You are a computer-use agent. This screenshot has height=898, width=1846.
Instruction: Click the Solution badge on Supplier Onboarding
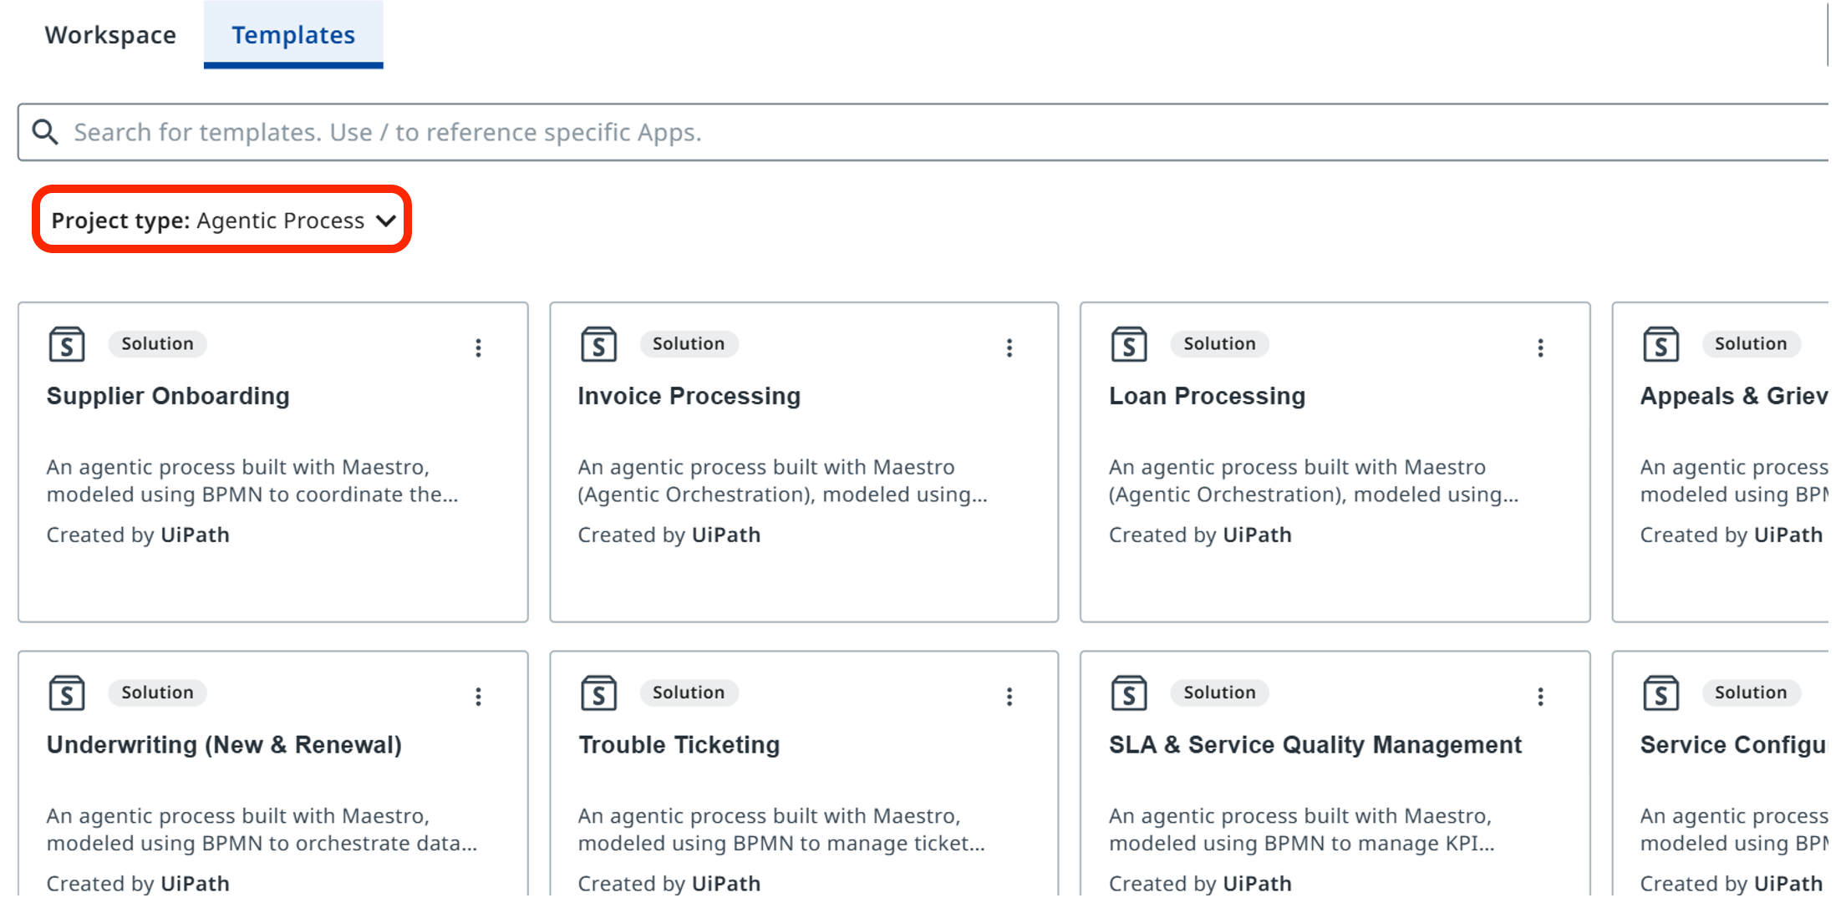click(157, 344)
